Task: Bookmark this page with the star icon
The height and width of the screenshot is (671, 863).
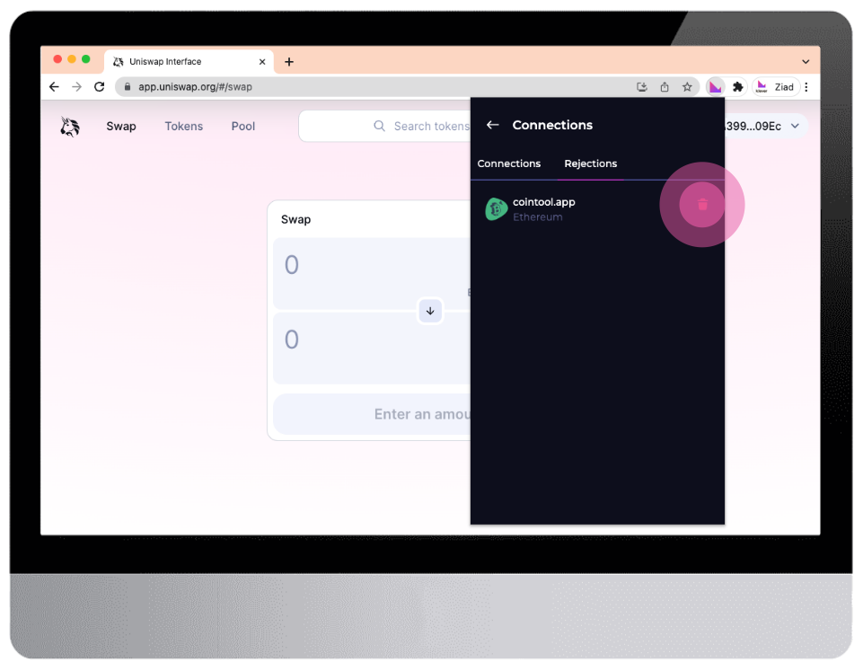Action: [x=687, y=87]
